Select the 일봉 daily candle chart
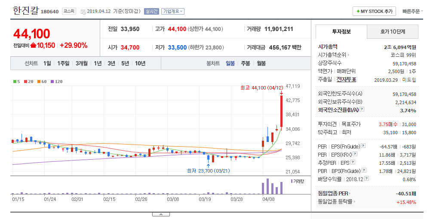 point(230,63)
